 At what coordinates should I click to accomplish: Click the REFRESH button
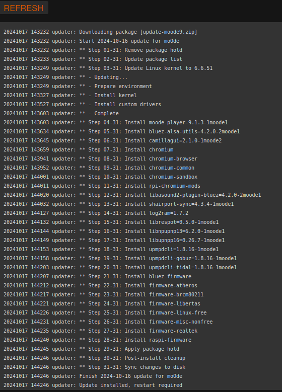coord(24,8)
